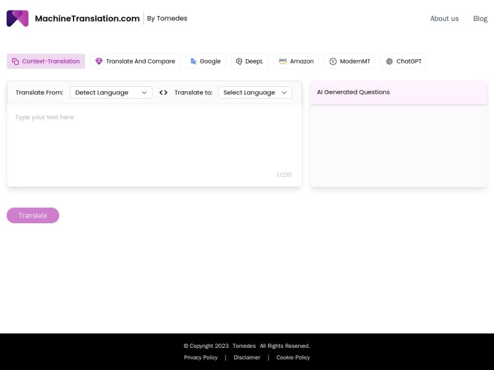Open the Detect Language source dropdown

click(111, 92)
